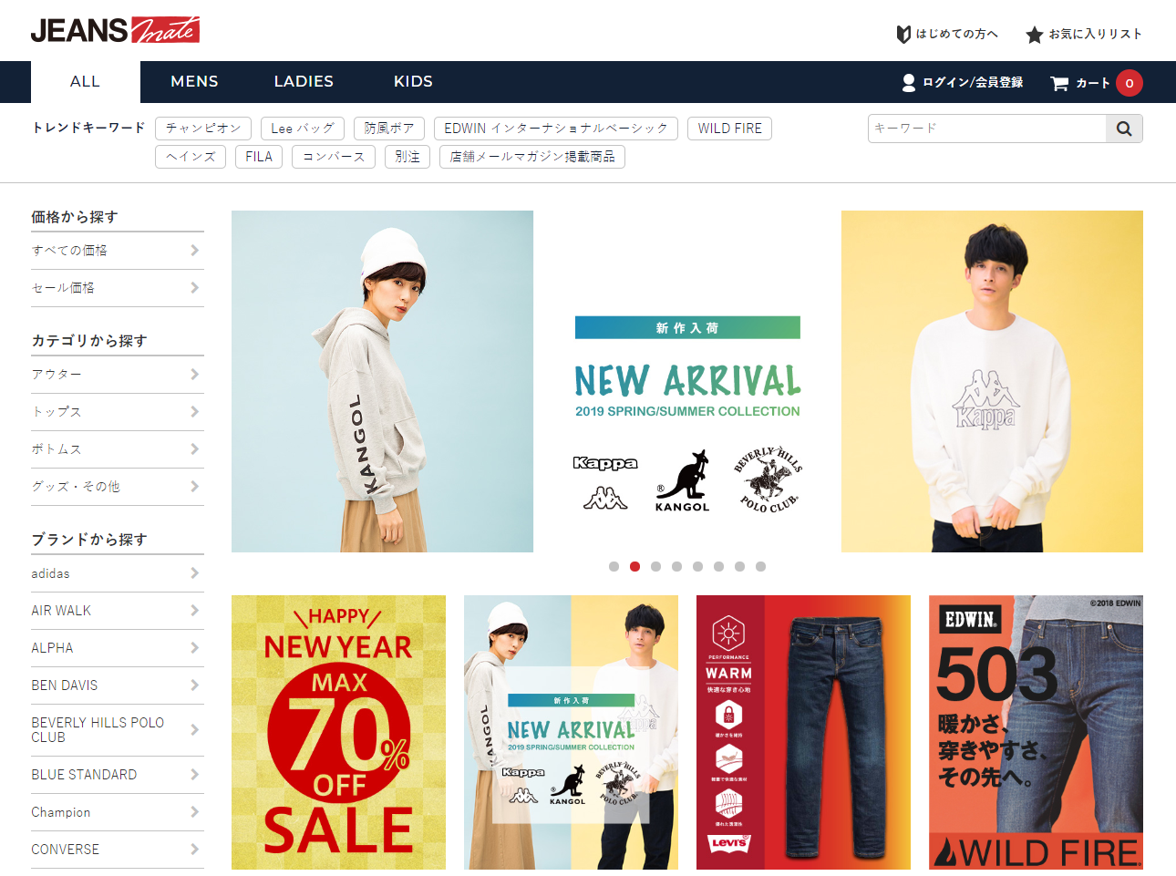Select the active red carousel dot
Image resolution: width=1176 pixels, height=876 pixels.
point(634,567)
